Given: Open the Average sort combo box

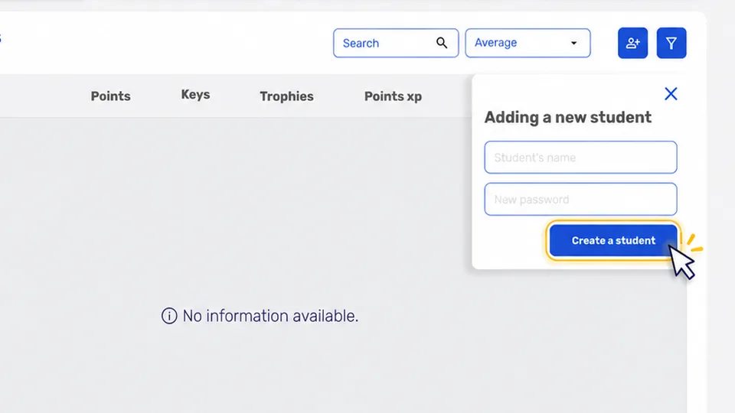Looking at the screenshot, I should (x=528, y=43).
